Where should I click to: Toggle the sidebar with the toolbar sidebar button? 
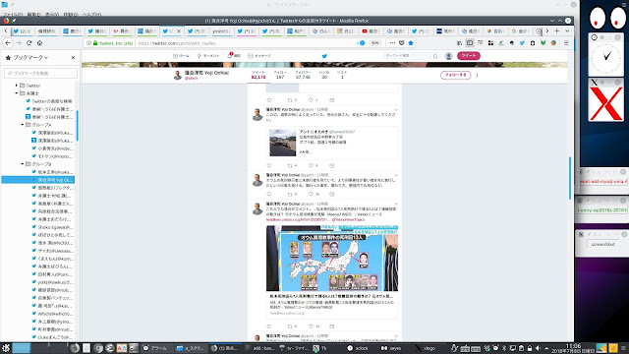[x=470, y=43]
